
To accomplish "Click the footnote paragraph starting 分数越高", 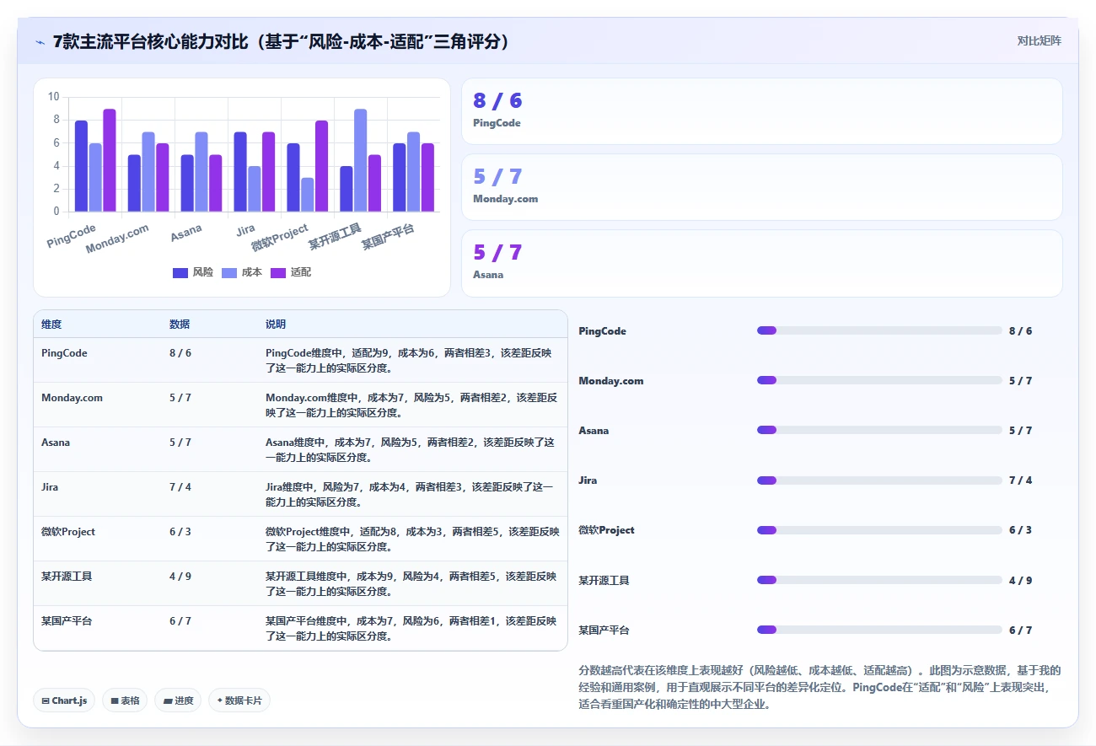I will click(x=819, y=687).
